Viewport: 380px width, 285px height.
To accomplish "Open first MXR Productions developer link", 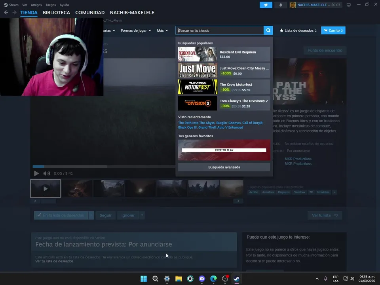I will point(298,159).
